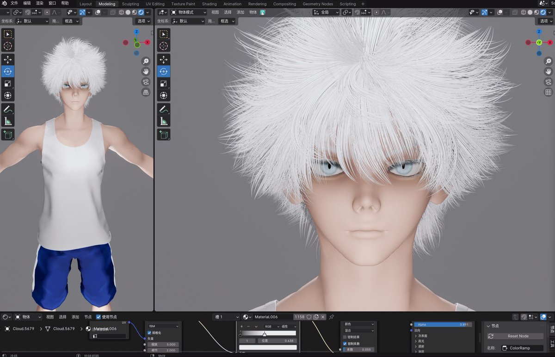Viewport: 555px width, 357px height.
Task: Select the Move tool in left viewport
Action: tap(8, 60)
